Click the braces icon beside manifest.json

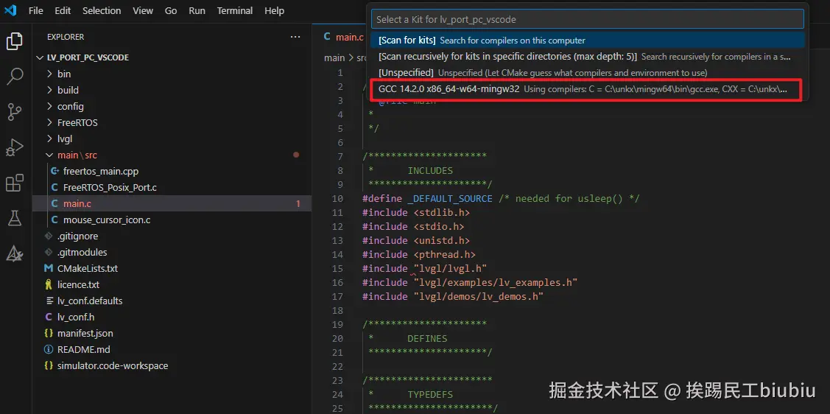click(49, 334)
